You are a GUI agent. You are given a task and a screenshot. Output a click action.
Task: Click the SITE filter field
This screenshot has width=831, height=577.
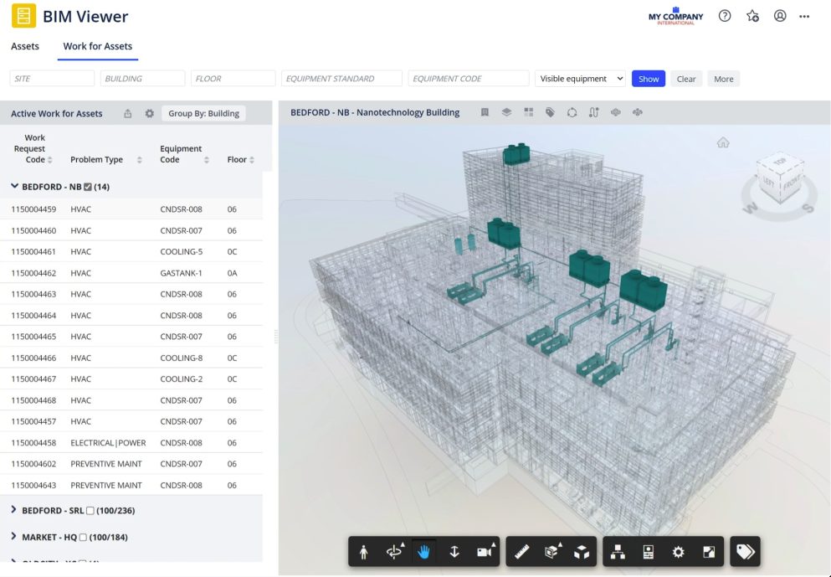(52, 79)
